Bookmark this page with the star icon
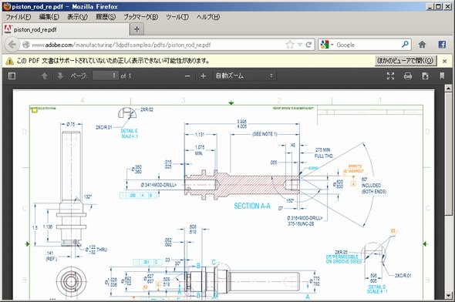 290,45
